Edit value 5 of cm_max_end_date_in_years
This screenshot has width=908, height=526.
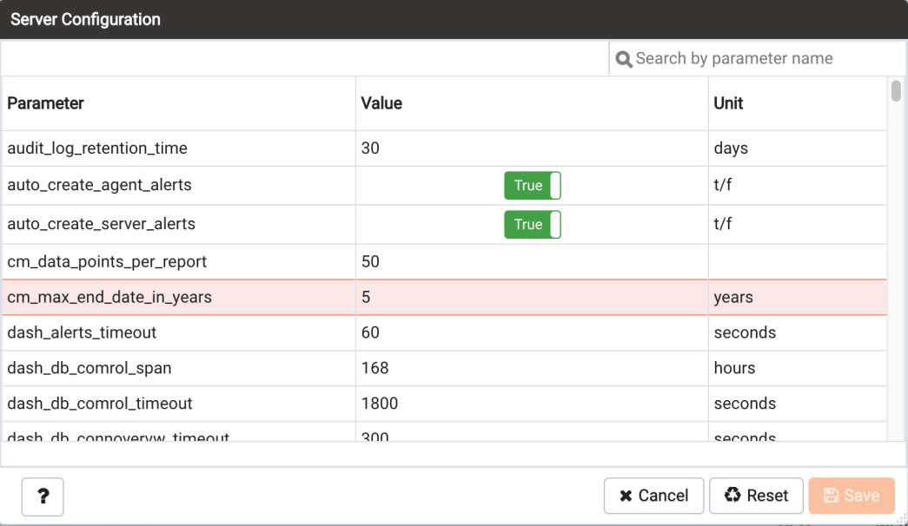coord(532,298)
